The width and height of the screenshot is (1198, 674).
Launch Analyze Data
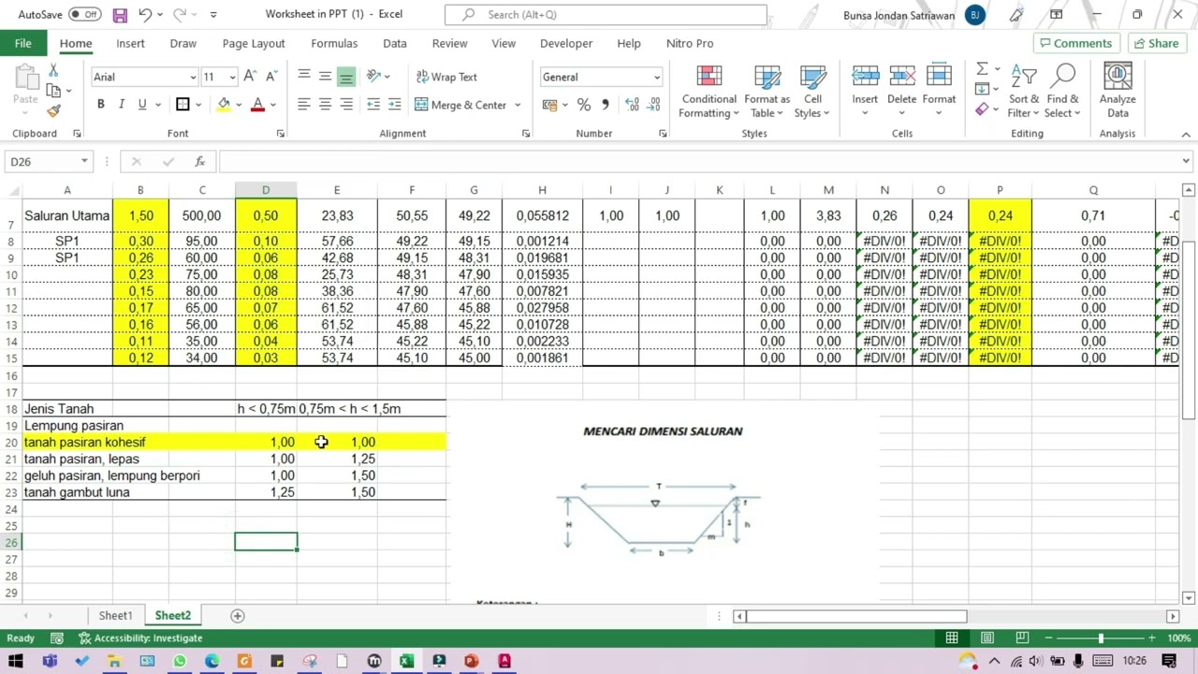[1118, 92]
